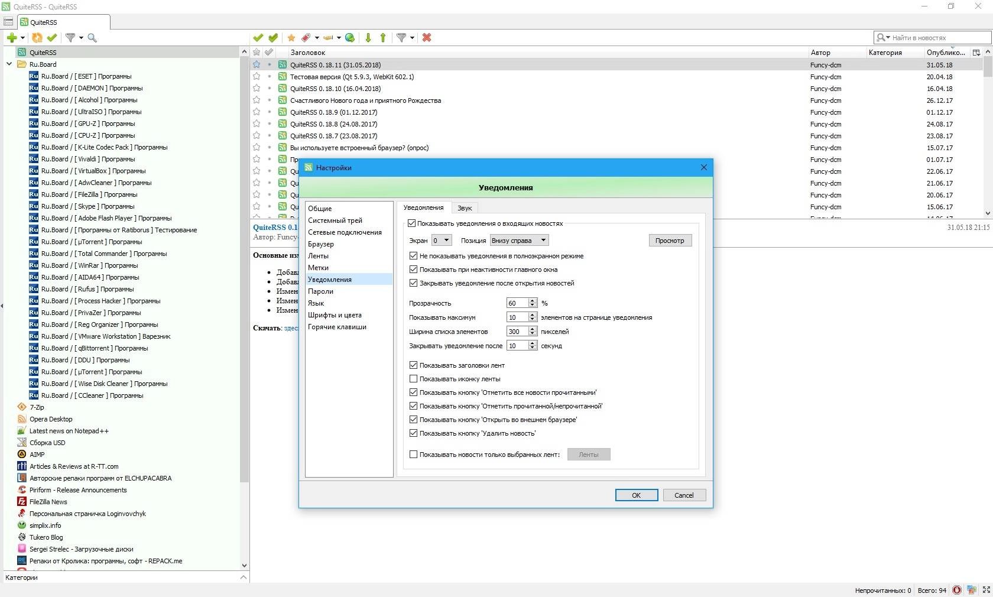The image size is (993, 597).
Task: Click the orange star Mark starred icon
Action: point(291,38)
